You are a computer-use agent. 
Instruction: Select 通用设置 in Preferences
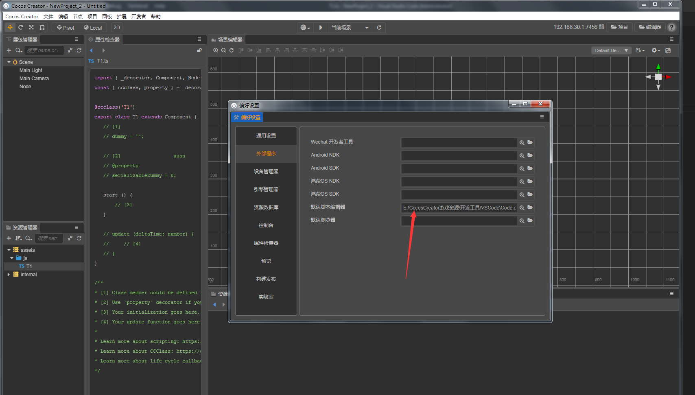pyautogui.click(x=266, y=136)
